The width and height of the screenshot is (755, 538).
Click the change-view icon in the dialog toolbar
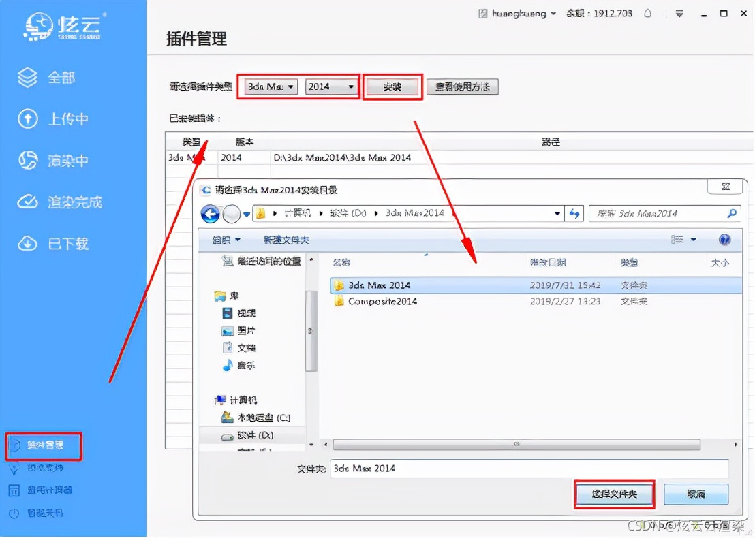(677, 239)
